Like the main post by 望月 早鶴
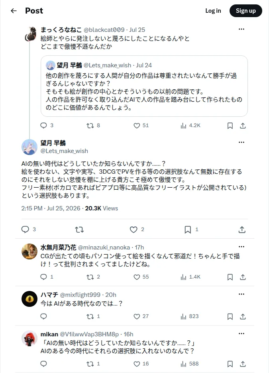The image size is (269, 373). (134, 230)
